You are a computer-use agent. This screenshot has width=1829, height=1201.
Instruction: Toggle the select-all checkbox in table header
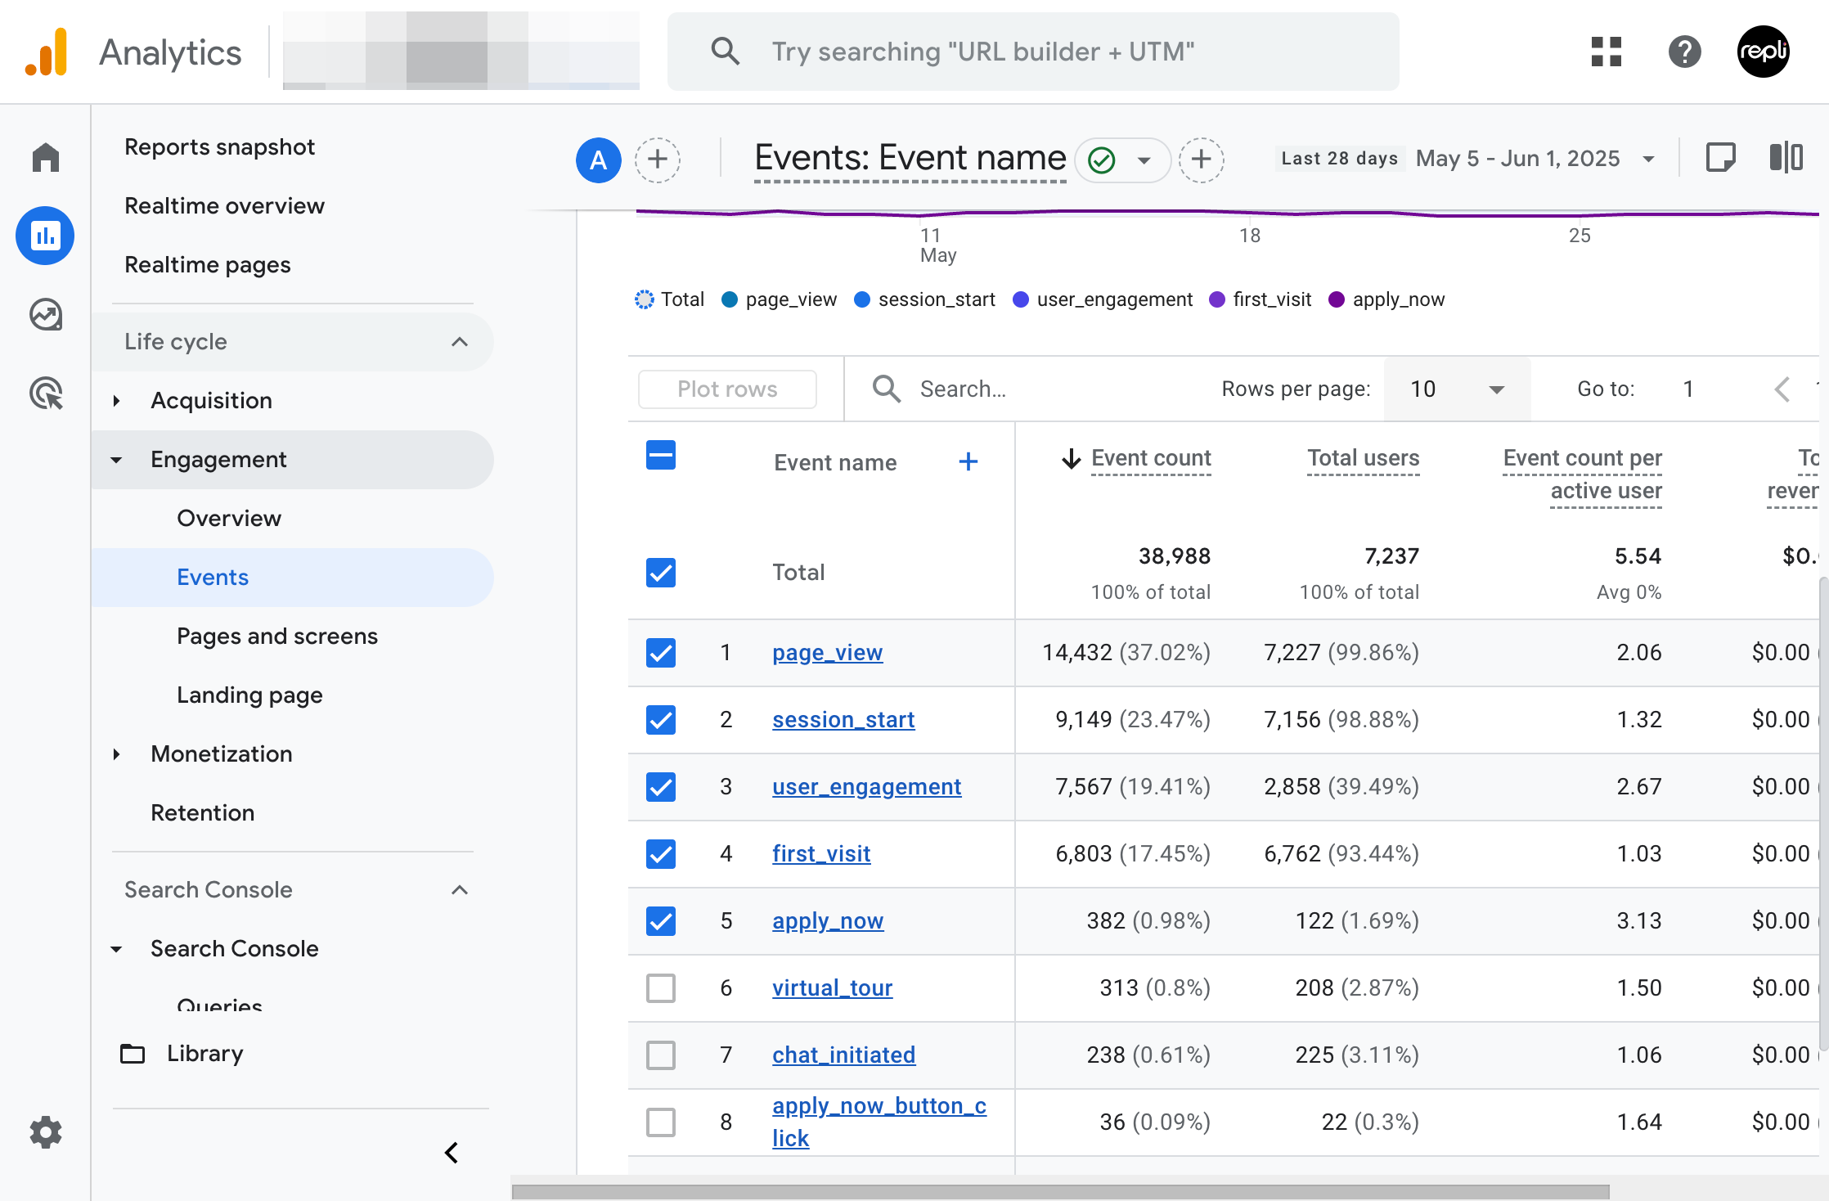[x=661, y=456]
